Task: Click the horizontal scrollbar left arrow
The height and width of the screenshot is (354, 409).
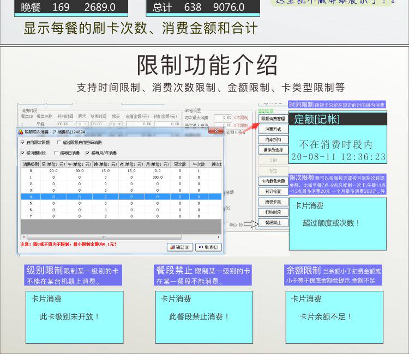Action: (24, 237)
